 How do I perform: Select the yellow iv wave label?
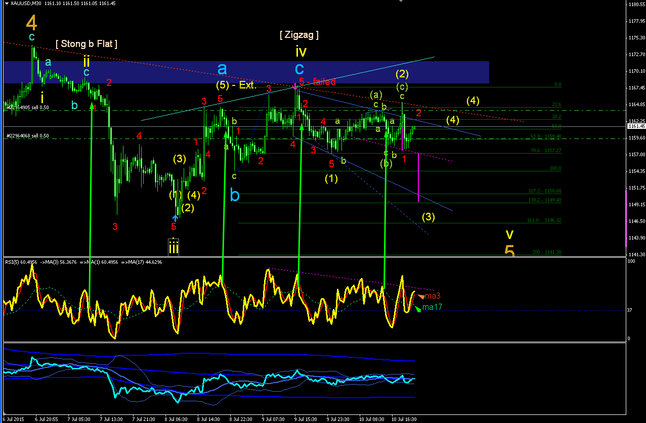pyautogui.click(x=301, y=52)
